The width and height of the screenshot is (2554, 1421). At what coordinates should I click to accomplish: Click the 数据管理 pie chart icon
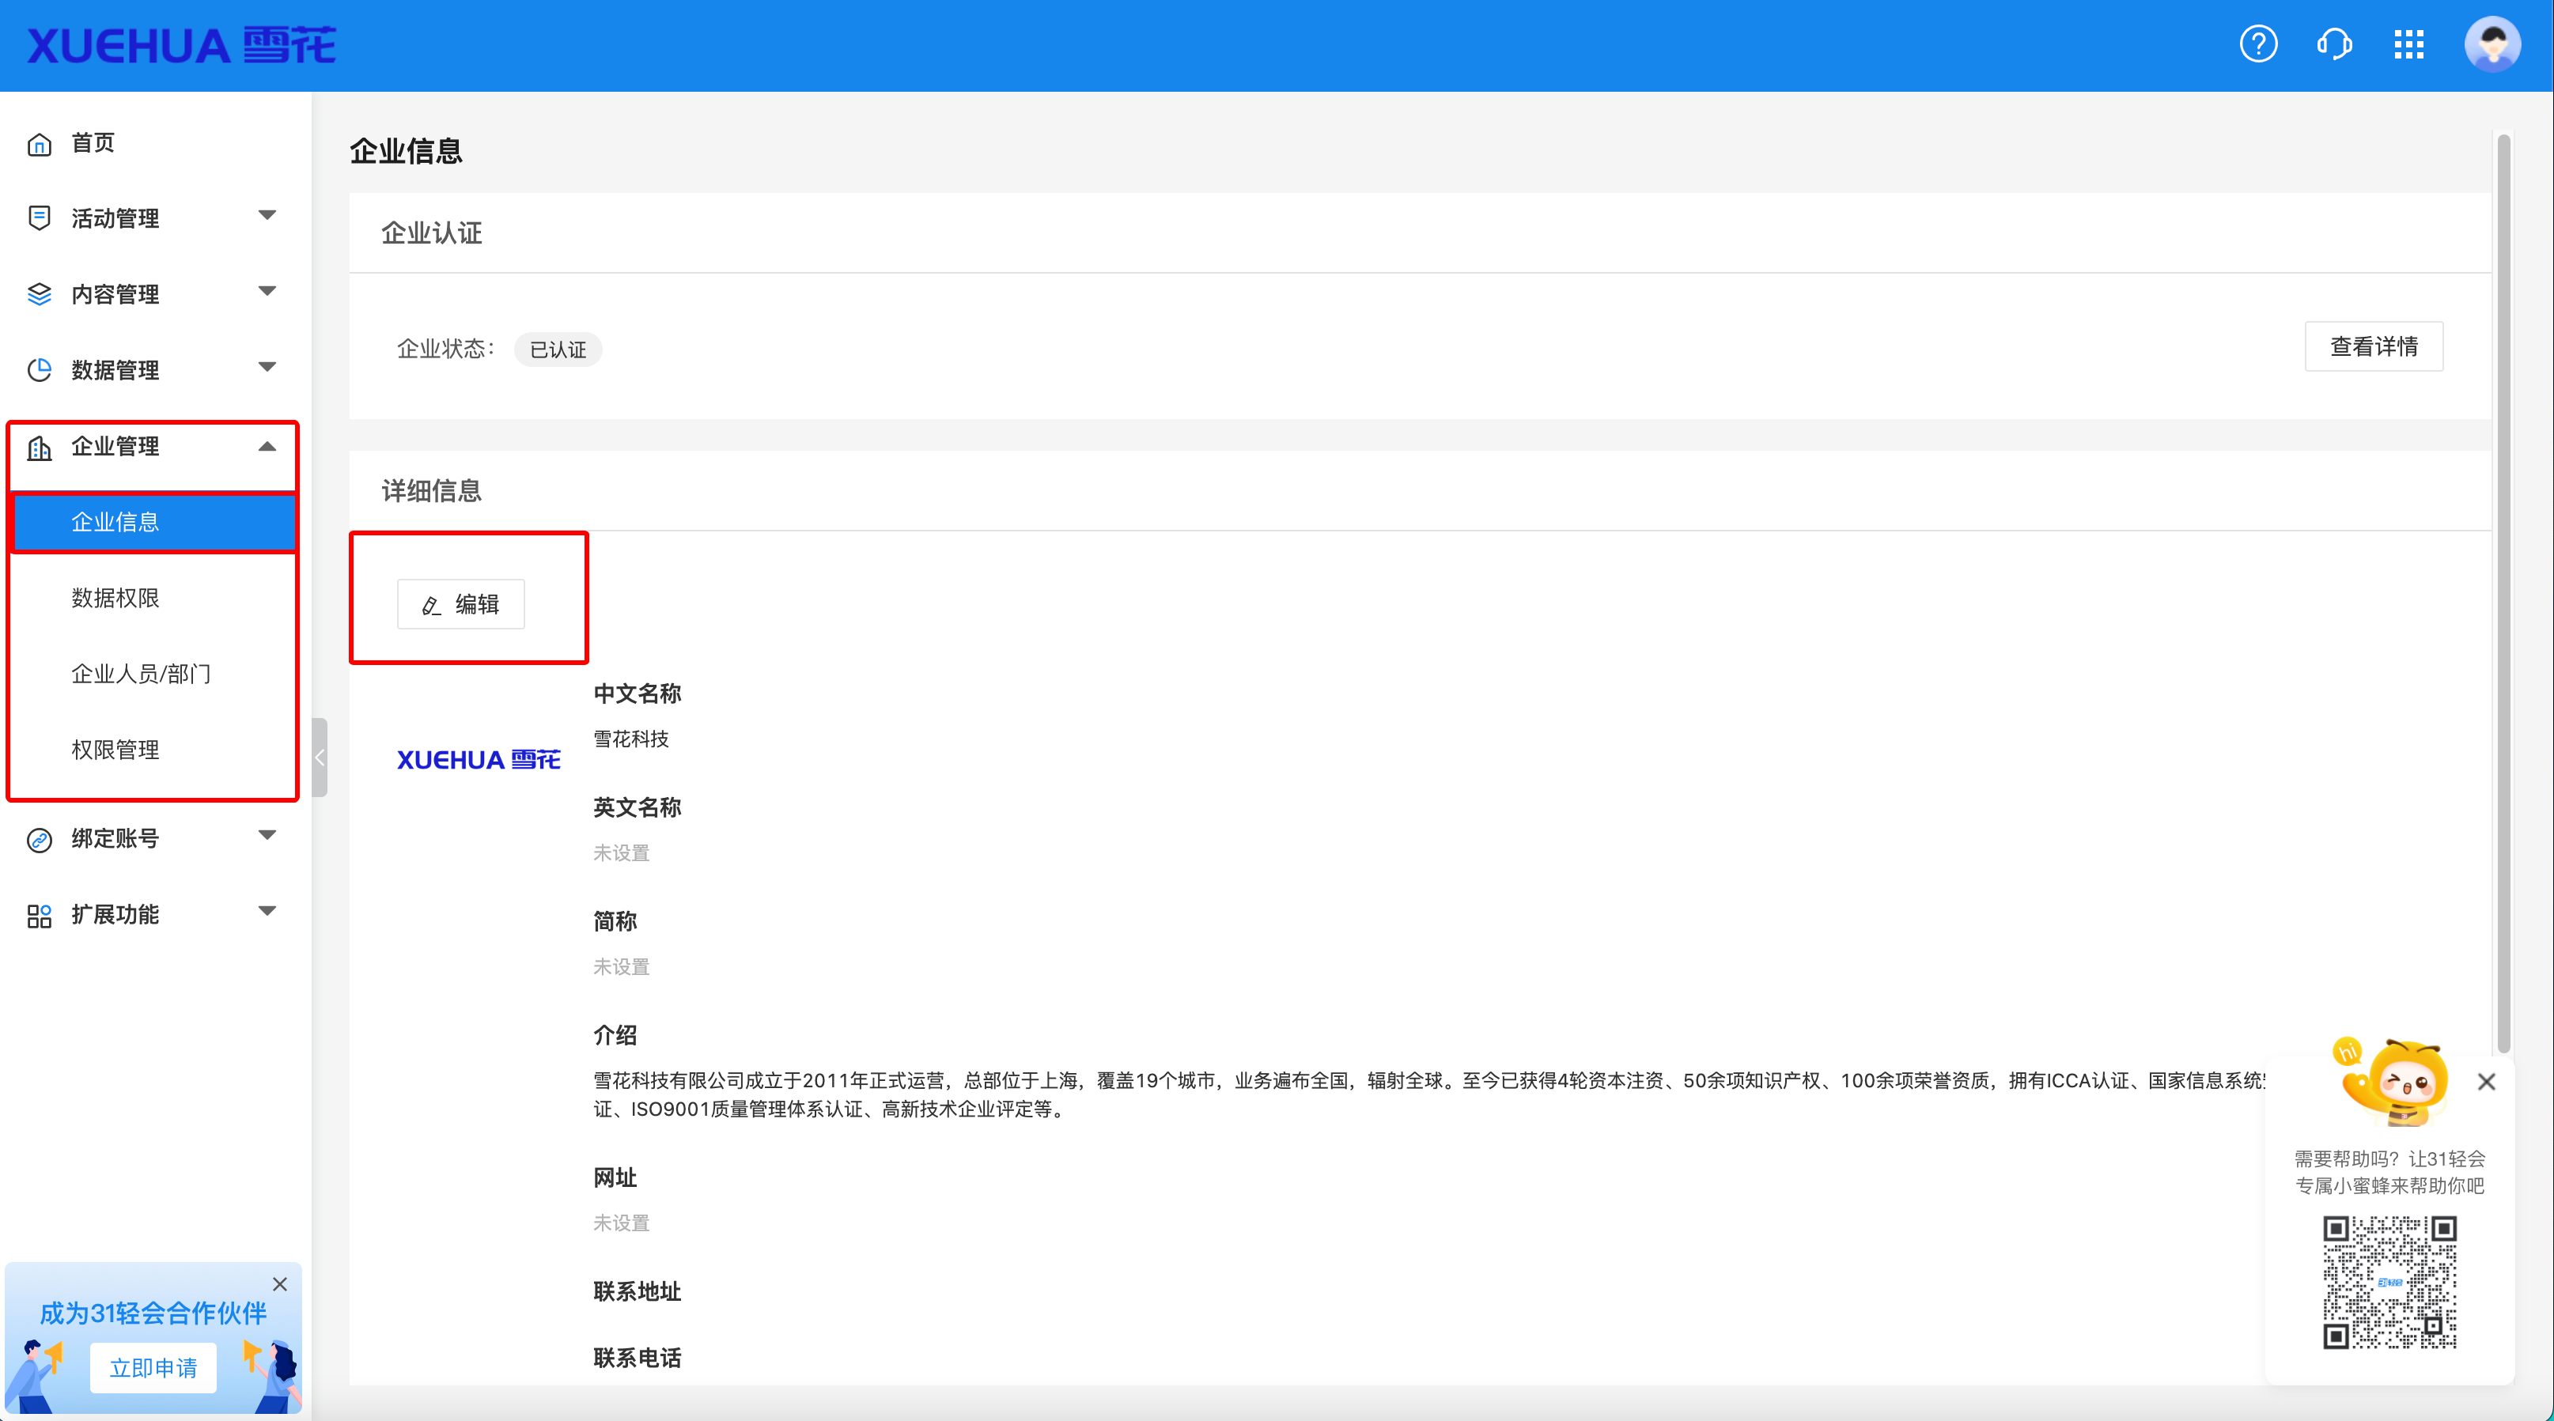click(40, 369)
